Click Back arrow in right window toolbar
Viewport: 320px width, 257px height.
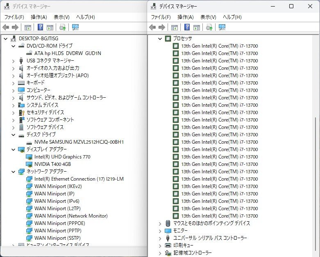point(152,27)
